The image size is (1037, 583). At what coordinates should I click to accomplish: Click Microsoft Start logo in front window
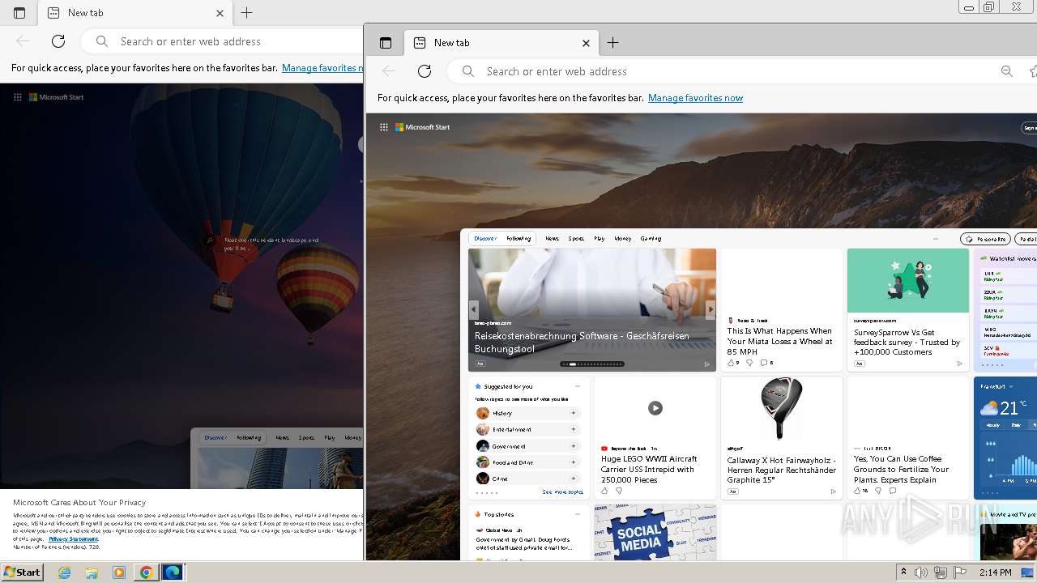(x=422, y=127)
